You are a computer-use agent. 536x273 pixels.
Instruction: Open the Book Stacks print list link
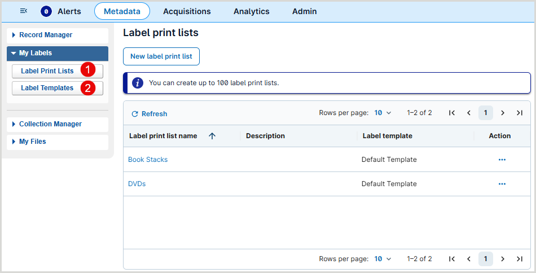pos(148,160)
